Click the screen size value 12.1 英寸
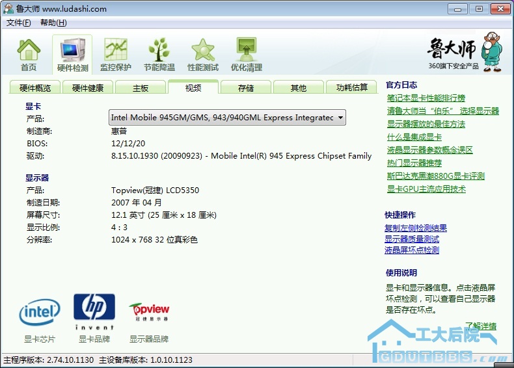This screenshot has width=514, height=368. pos(128,215)
